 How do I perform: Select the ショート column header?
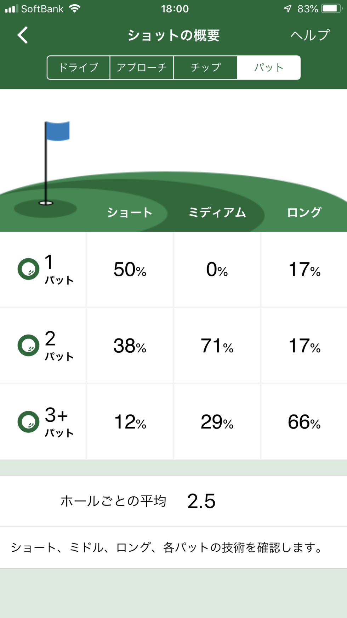coord(129,213)
